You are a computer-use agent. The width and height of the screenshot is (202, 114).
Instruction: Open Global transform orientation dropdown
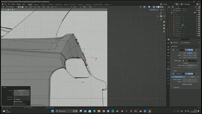[x=75, y=7]
